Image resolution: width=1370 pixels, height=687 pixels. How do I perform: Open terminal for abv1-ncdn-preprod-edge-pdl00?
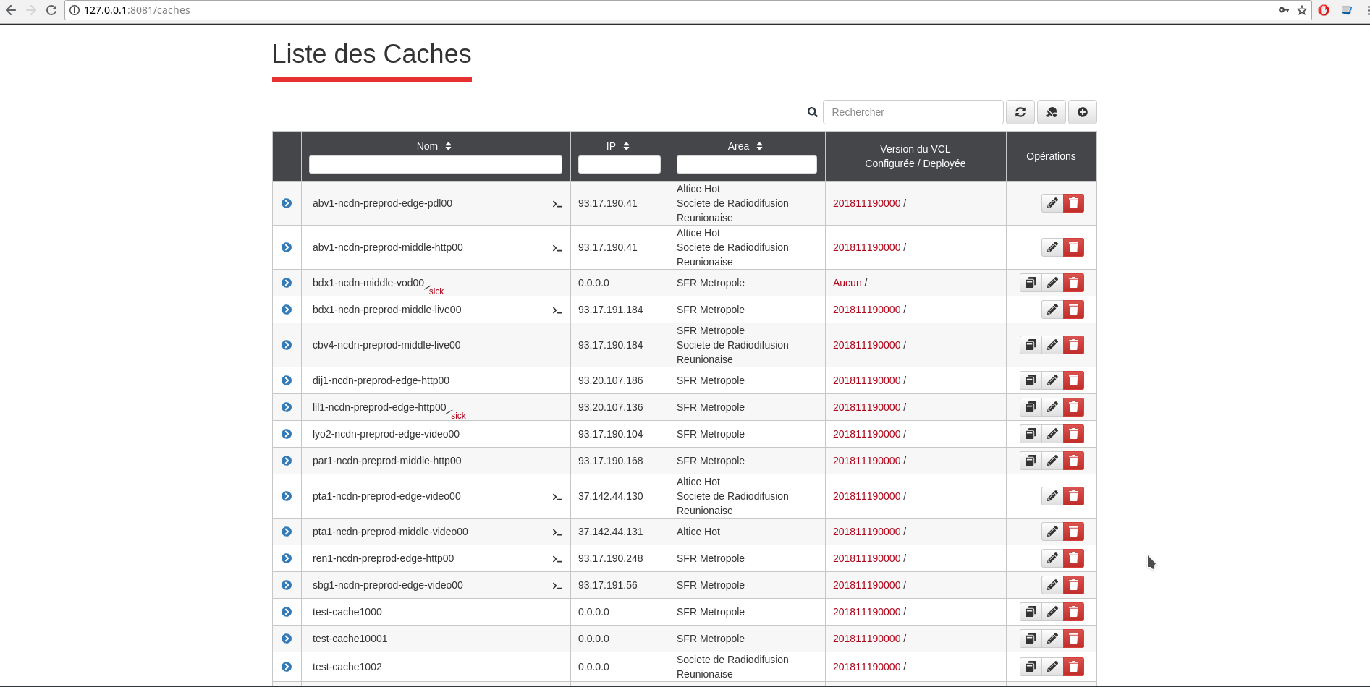pyautogui.click(x=557, y=204)
